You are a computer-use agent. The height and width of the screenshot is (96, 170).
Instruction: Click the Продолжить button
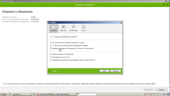coord(149,90)
